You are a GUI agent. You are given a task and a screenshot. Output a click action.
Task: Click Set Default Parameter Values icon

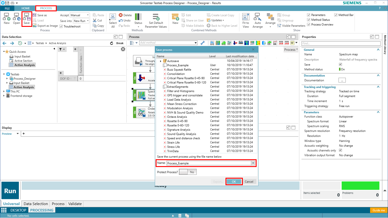point(156,20)
